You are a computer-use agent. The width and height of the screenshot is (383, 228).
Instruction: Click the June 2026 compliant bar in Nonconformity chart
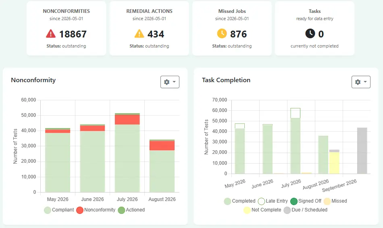click(x=92, y=162)
